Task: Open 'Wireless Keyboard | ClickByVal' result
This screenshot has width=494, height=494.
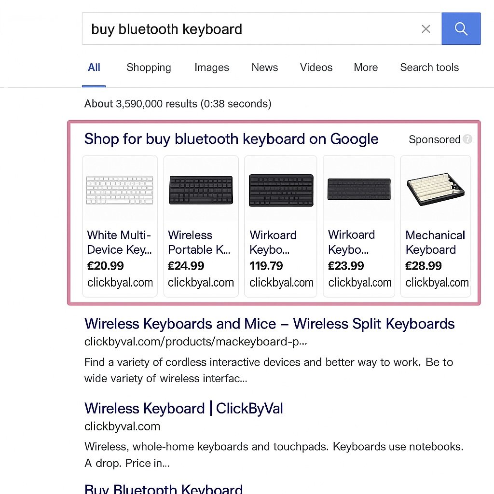Action: 184,408
